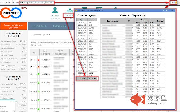Image resolution: width=180 pixels, height=112 pixels.
Task: Click the 84.12 bonus cell
Action: [x=159, y=33]
